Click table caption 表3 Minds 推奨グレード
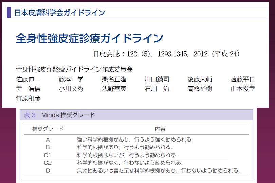This screenshot has height=183, width=275. (60, 115)
